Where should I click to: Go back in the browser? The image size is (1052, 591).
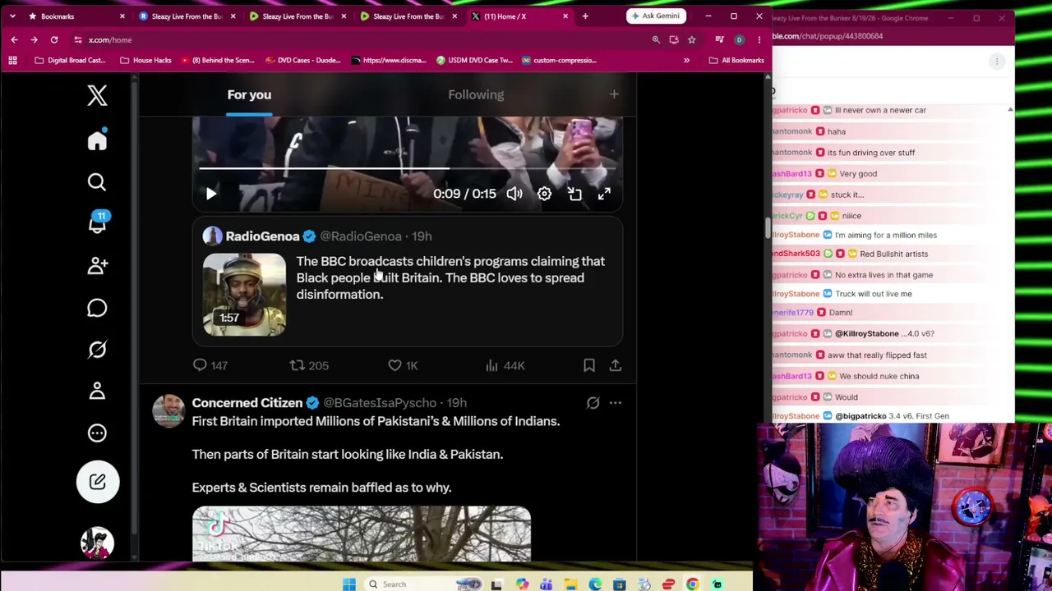14,39
